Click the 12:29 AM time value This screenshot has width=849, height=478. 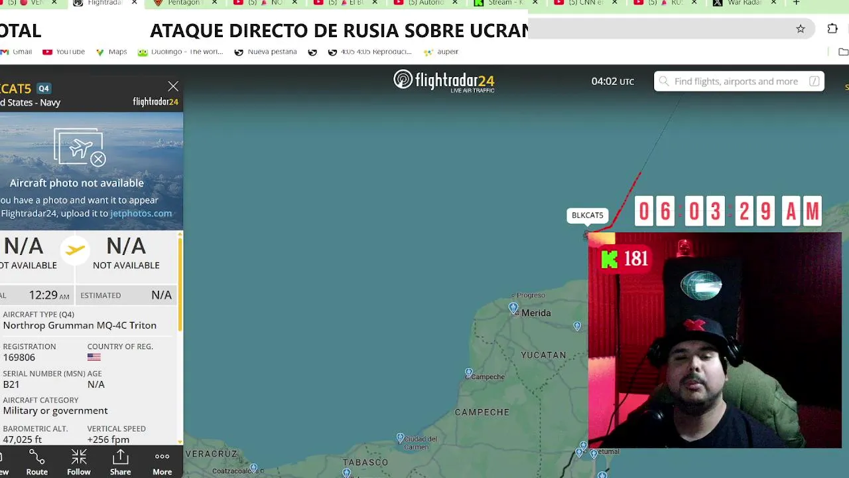pyautogui.click(x=49, y=295)
